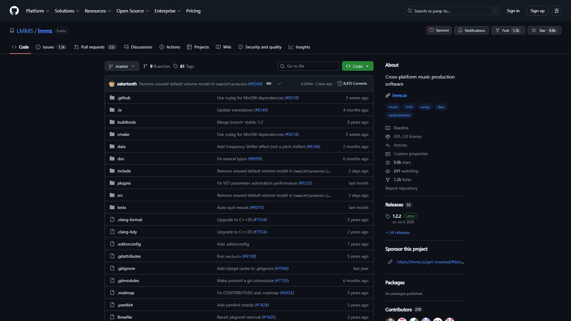The height and width of the screenshot is (321, 571).
Task: Open the Readme book icon link
Action: 397,128
